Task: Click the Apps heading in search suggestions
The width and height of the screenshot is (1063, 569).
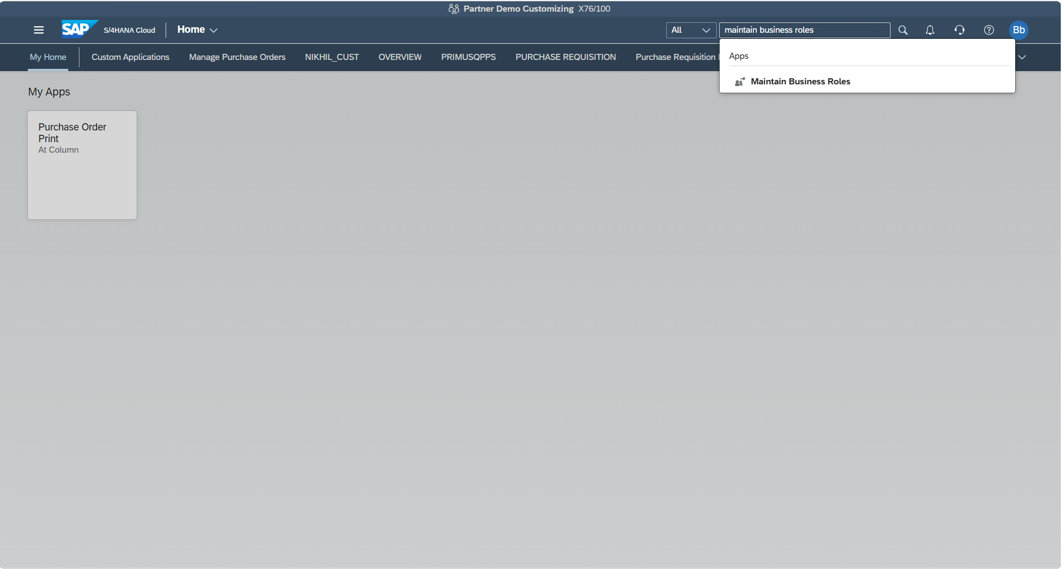Action: pyautogui.click(x=738, y=56)
